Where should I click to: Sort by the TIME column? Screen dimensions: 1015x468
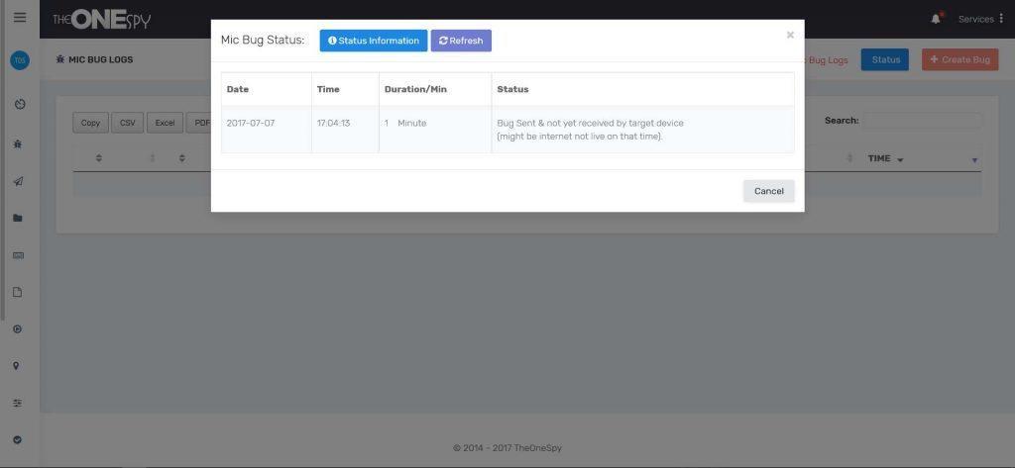pyautogui.click(x=884, y=158)
